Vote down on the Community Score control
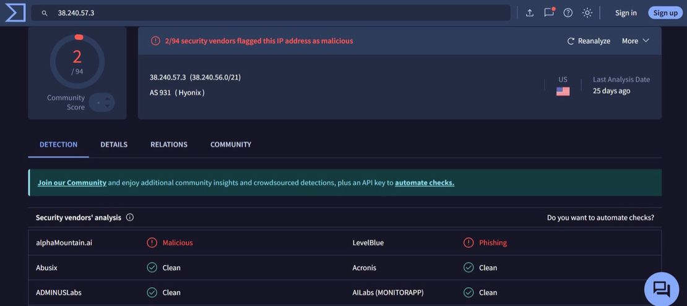The height and width of the screenshot is (306, 687). tap(107, 106)
